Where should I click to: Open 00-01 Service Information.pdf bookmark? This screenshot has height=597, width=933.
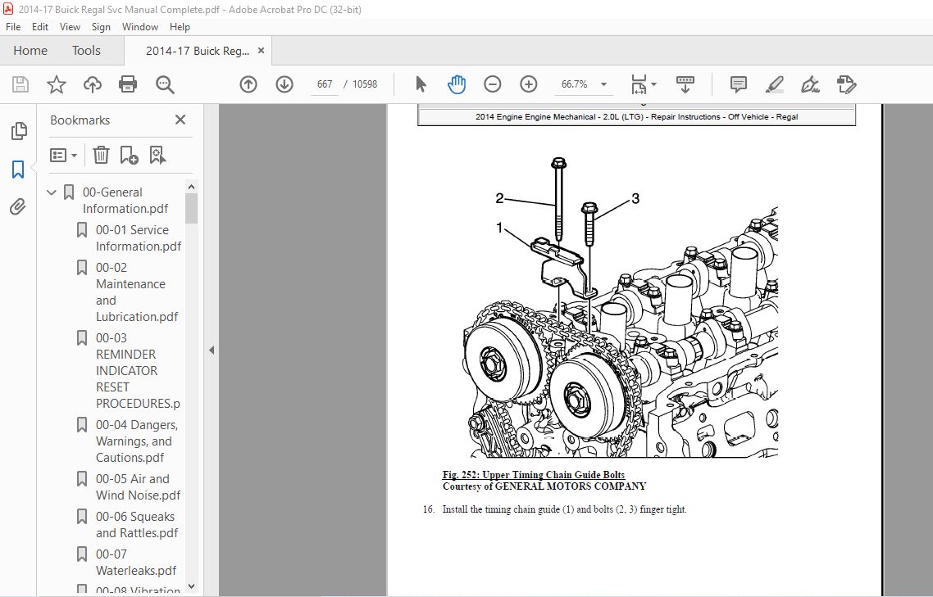click(x=138, y=237)
